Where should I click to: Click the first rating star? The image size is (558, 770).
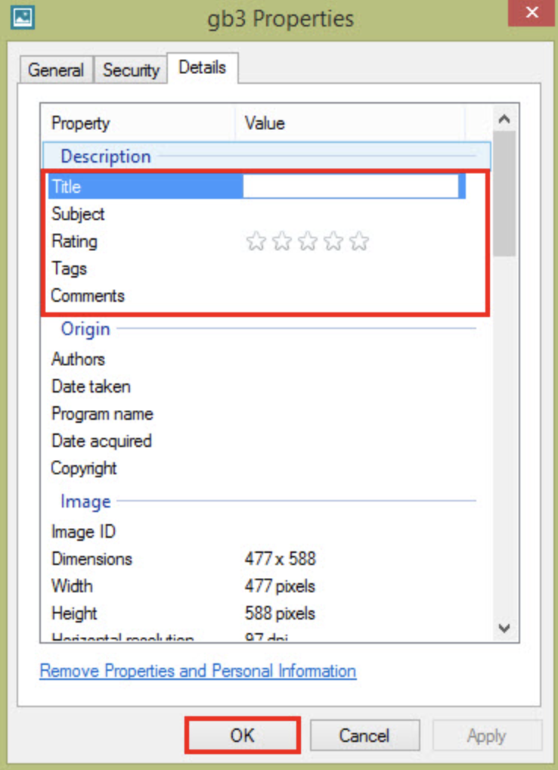(256, 242)
